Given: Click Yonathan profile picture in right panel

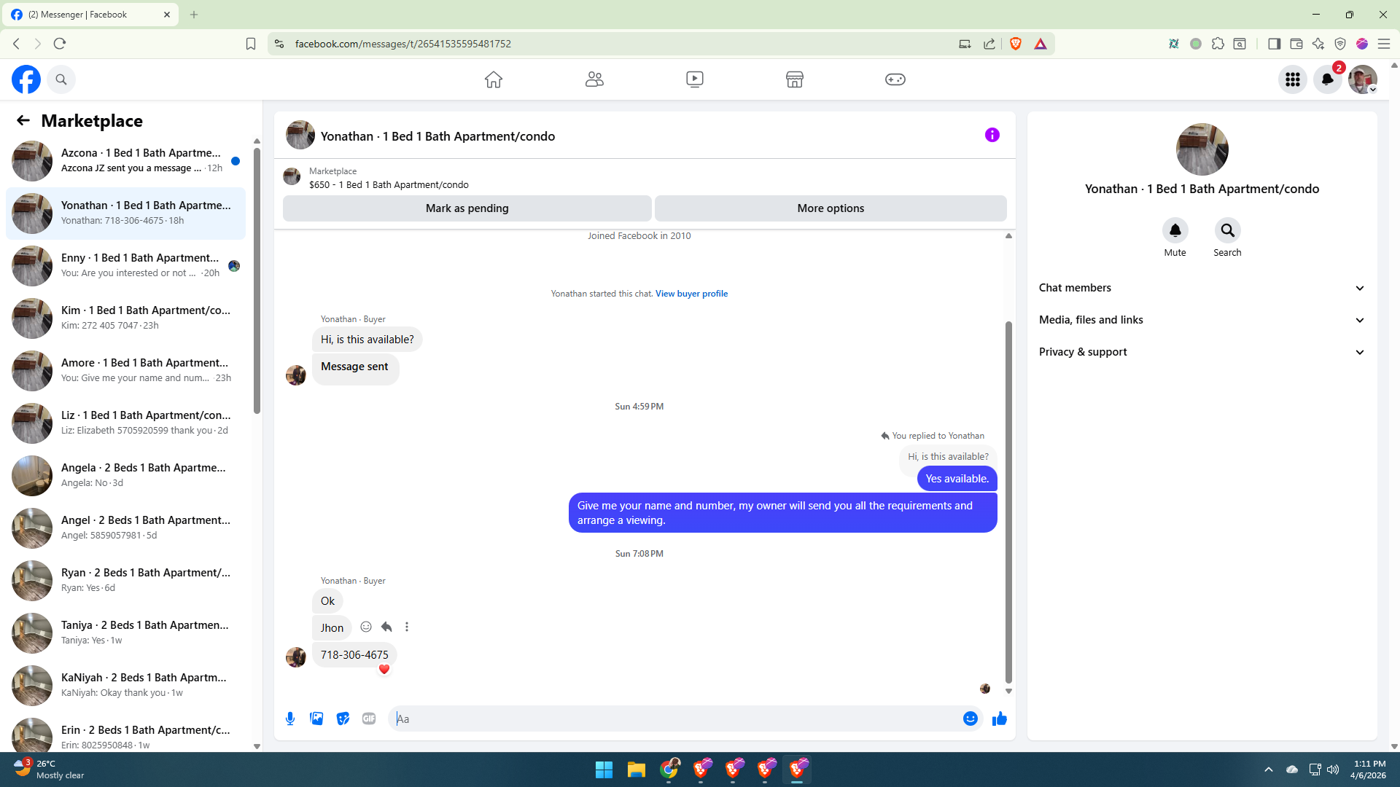Looking at the screenshot, I should pos(1202,149).
